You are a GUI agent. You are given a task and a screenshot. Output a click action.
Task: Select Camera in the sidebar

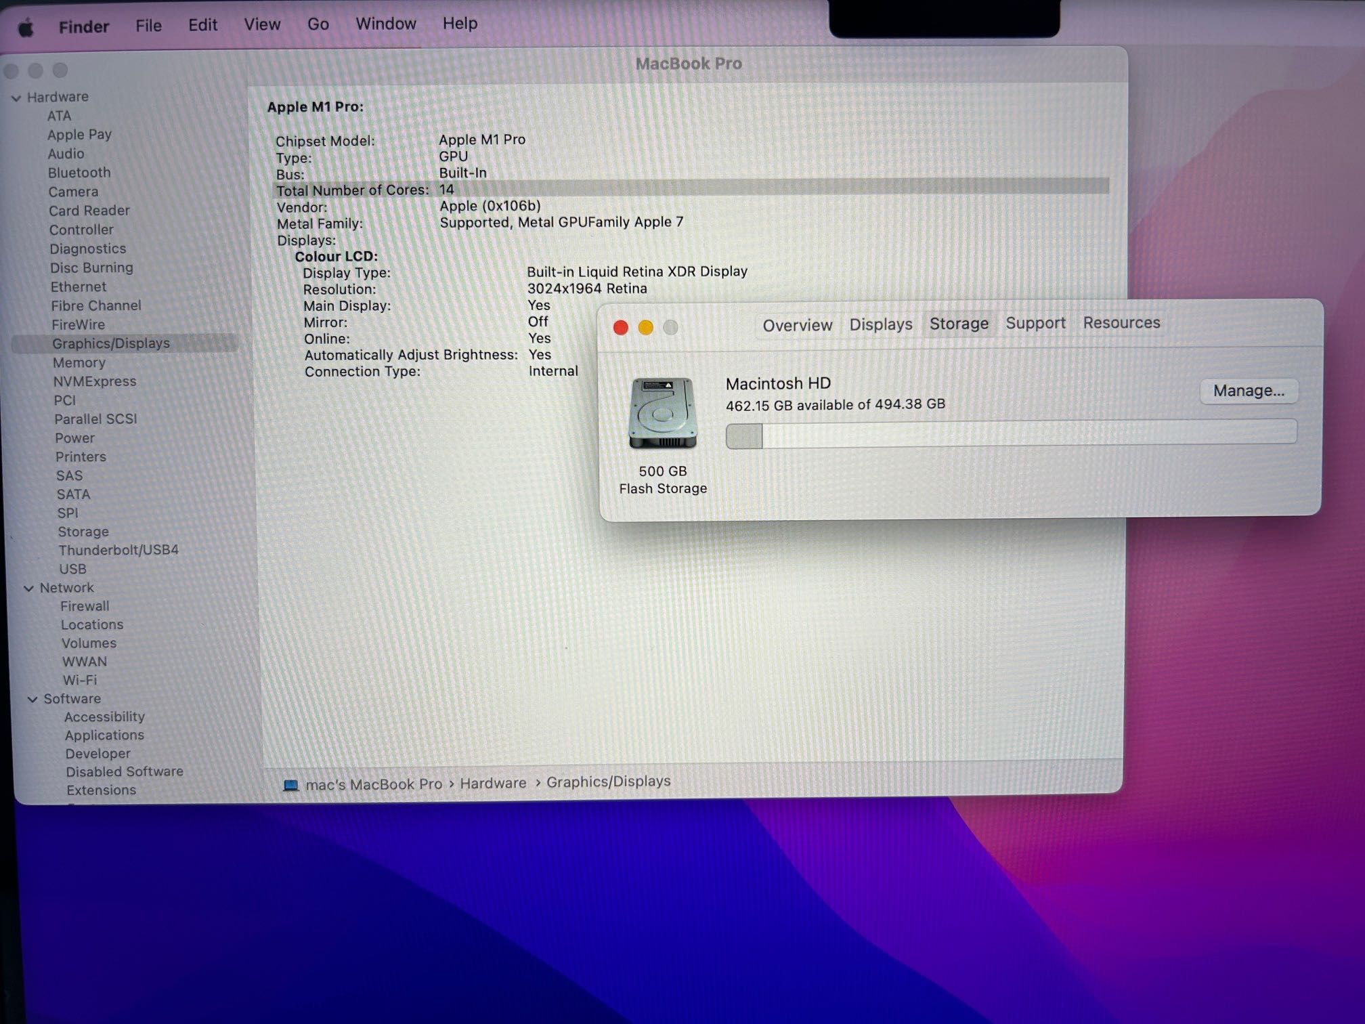[73, 192]
